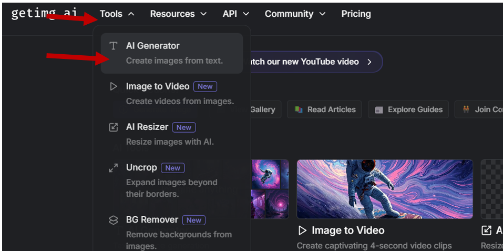
Task: Open the API dropdown menu
Action: (236, 14)
